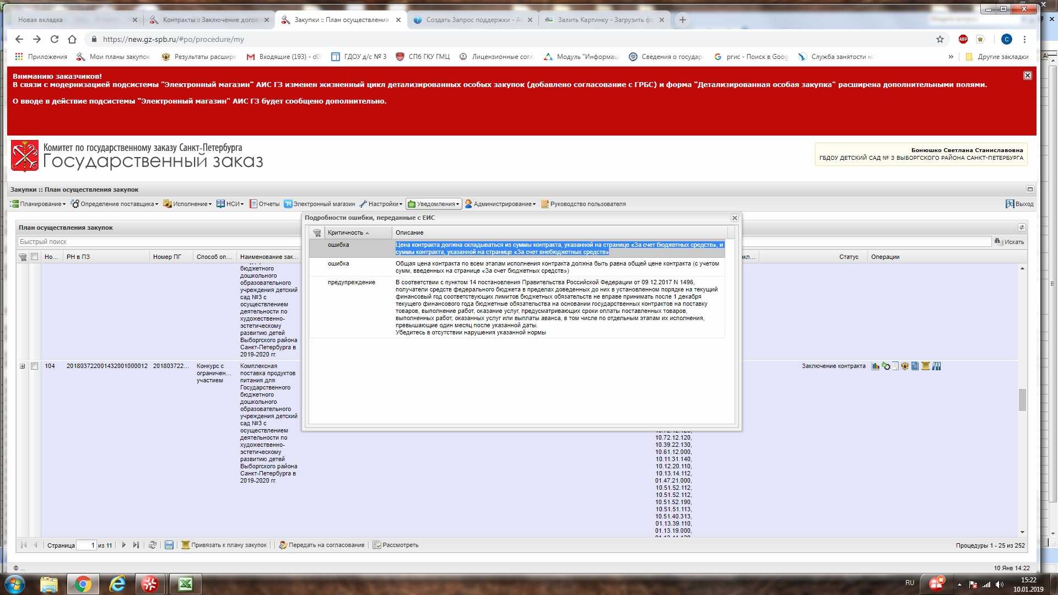Click Искать search button
This screenshot has width=1058, height=595.
[1010, 242]
